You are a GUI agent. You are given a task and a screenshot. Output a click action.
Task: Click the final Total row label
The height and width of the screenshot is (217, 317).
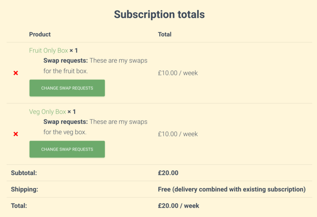[19, 206]
